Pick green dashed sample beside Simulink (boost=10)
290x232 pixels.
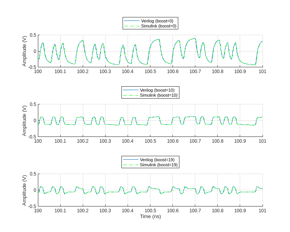pyautogui.click(x=131, y=95)
